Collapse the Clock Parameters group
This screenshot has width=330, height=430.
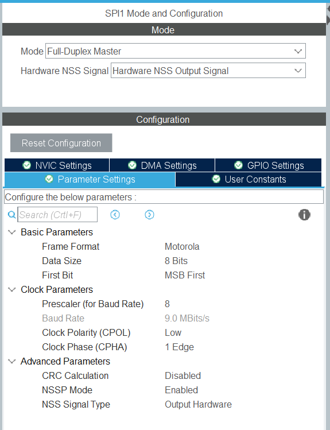[12, 289]
